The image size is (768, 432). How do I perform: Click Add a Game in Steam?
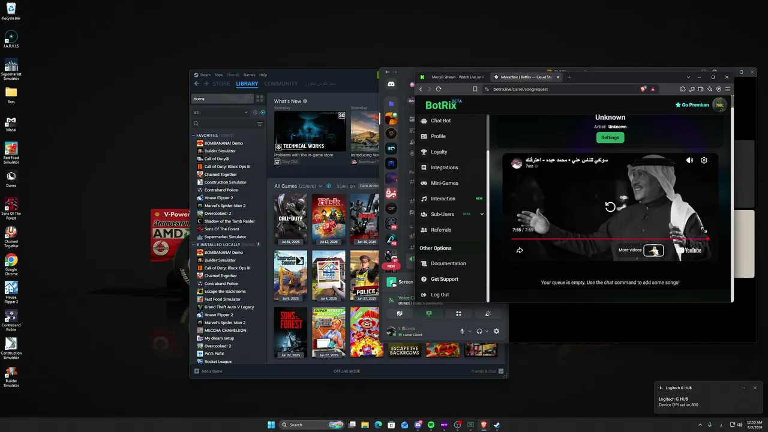pyautogui.click(x=208, y=371)
